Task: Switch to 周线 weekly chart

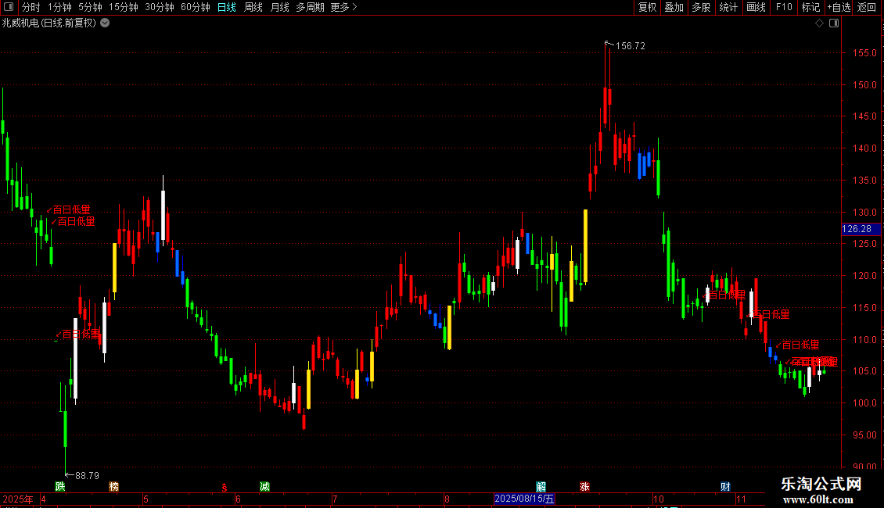Action: 253,7
